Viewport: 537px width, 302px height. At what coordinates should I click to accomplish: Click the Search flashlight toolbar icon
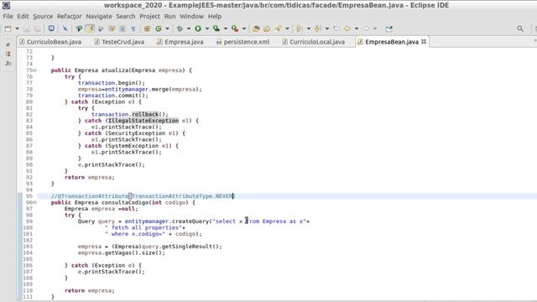point(278,29)
